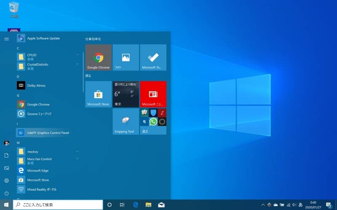Image resolution: width=337 pixels, height=210 pixels.
Task: Open the フォト photos tile
Action: (x=126, y=58)
